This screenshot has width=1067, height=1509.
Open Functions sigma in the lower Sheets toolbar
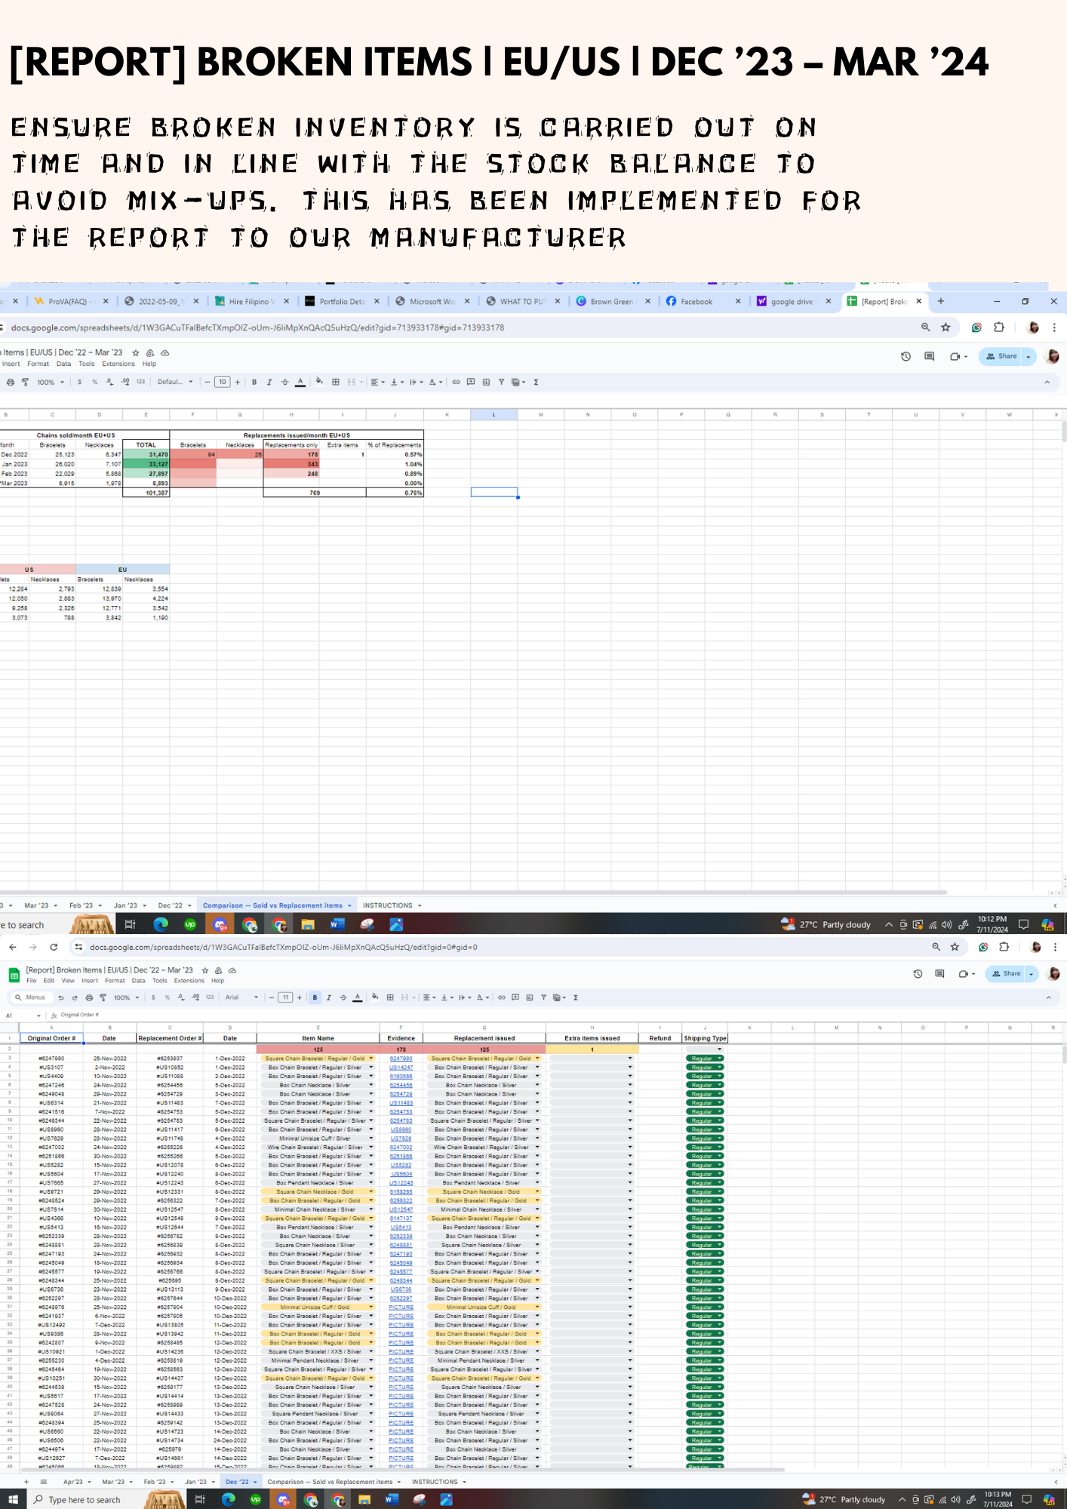click(x=576, y=997)
